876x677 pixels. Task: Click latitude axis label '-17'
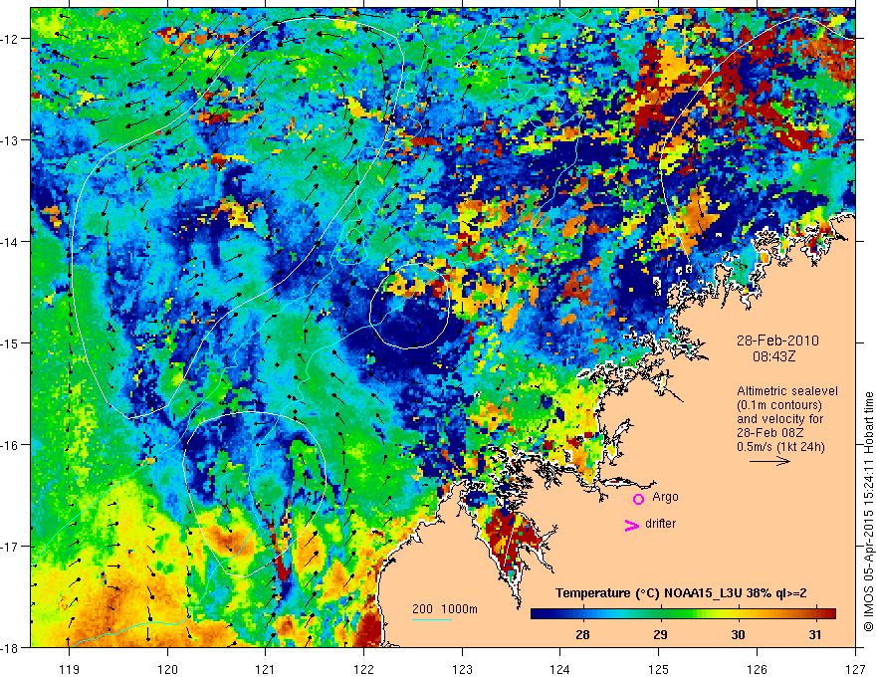(x=10, y=547)
